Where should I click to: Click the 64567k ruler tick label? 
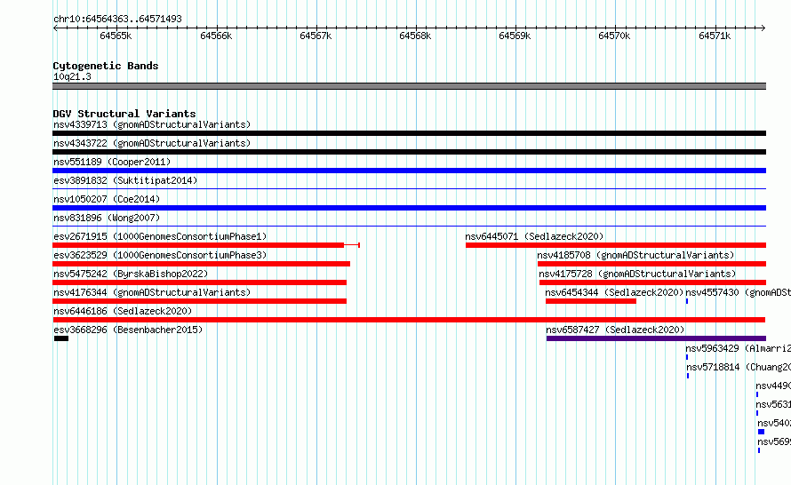(x=316, y=36)
